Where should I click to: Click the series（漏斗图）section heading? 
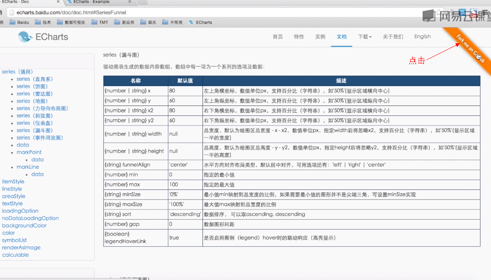tap(121, 55)
